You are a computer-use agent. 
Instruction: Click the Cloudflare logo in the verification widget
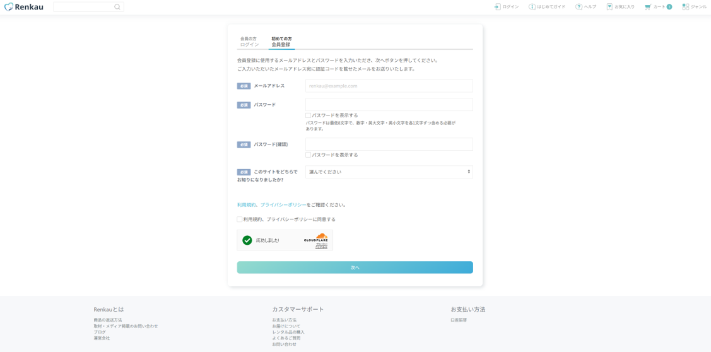[316, 237]
